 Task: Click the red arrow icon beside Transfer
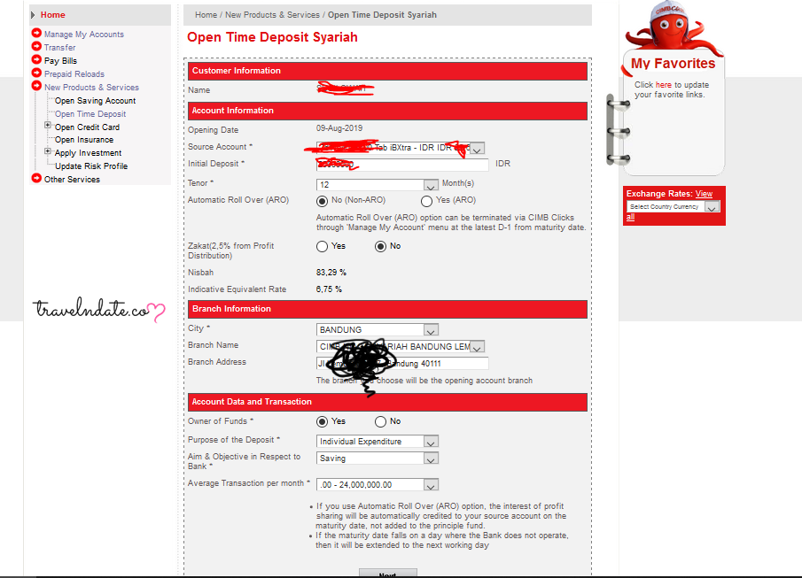point(36,47)
